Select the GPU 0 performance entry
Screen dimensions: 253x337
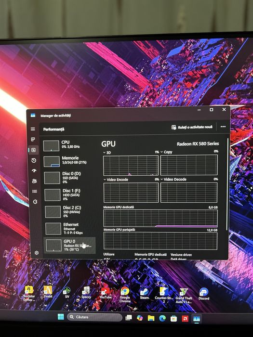pyautogui.click(x=70, y=245)
